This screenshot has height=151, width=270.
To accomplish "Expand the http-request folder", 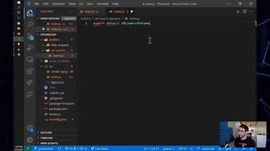I will tap(43, 45).
